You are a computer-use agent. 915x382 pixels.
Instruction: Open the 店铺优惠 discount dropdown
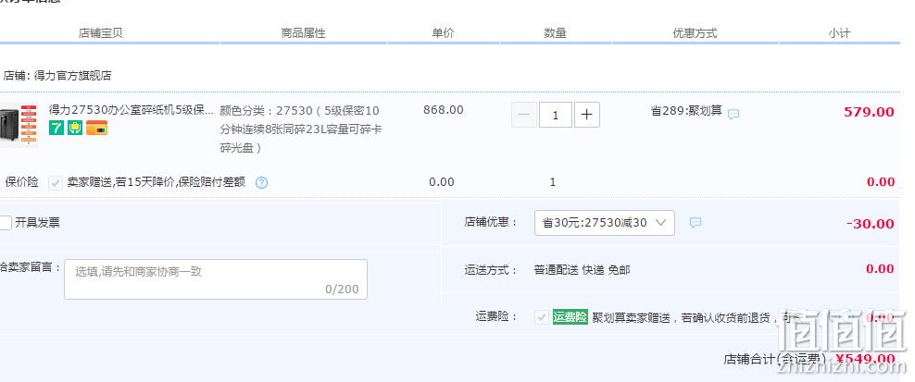[605, 223]
